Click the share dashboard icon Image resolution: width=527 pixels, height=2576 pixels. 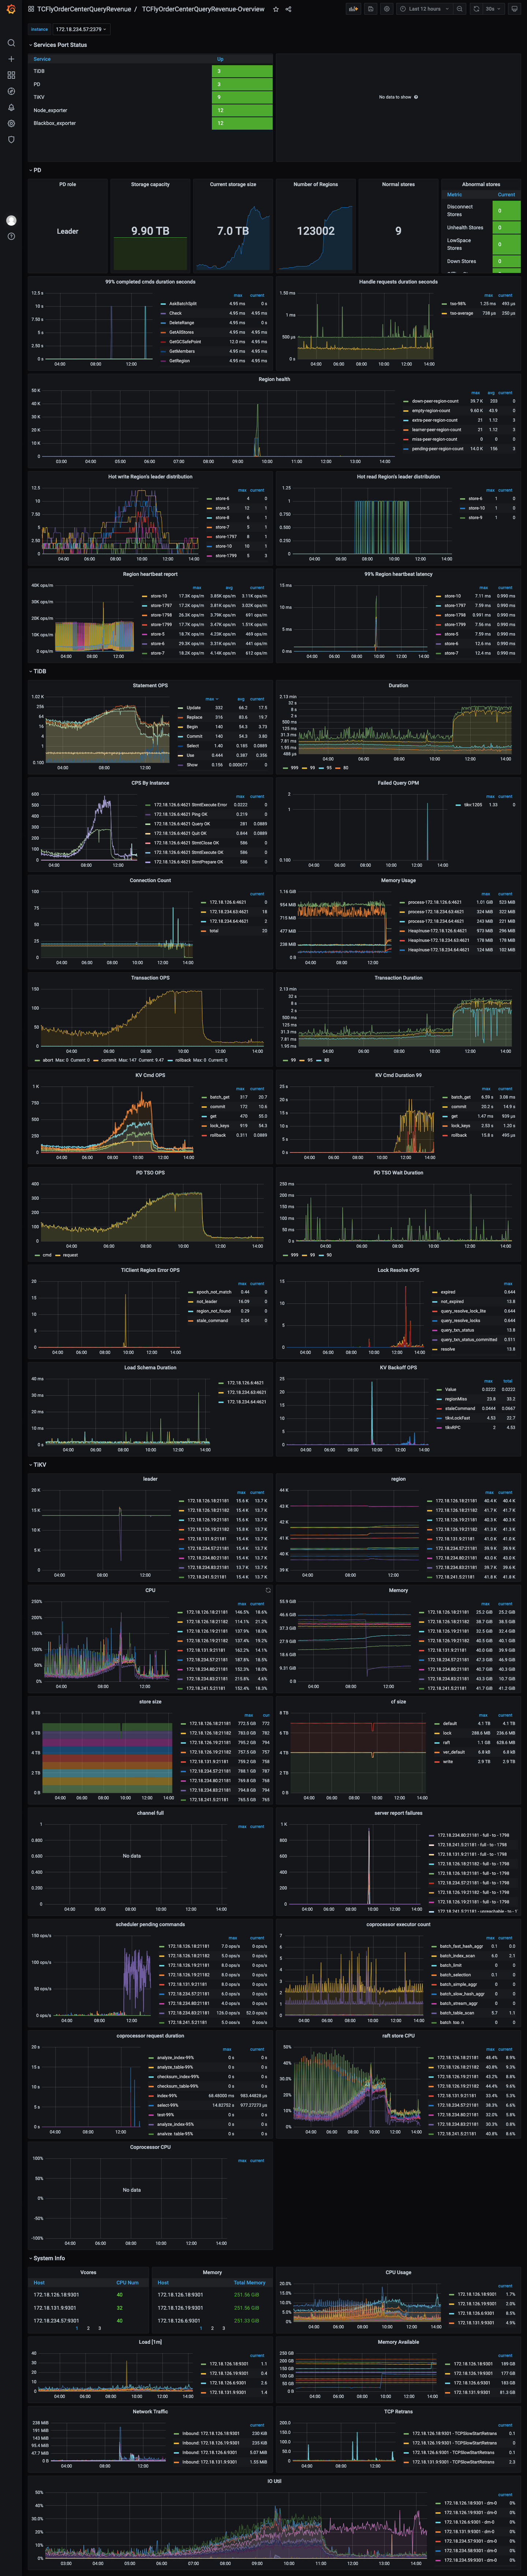click(x=288, y=9)
